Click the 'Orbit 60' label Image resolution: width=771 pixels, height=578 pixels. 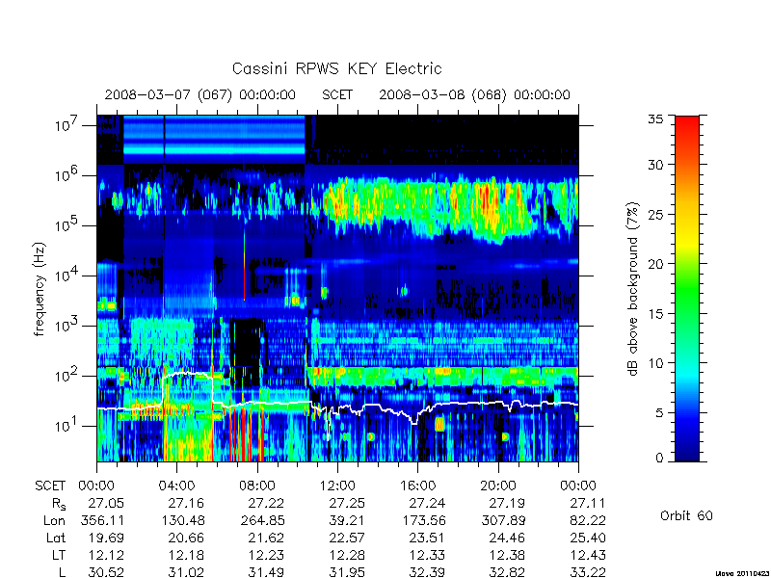click(x=686, y=515)
